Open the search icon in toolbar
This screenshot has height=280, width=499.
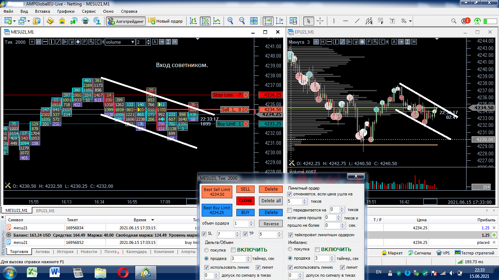(453, 21)
